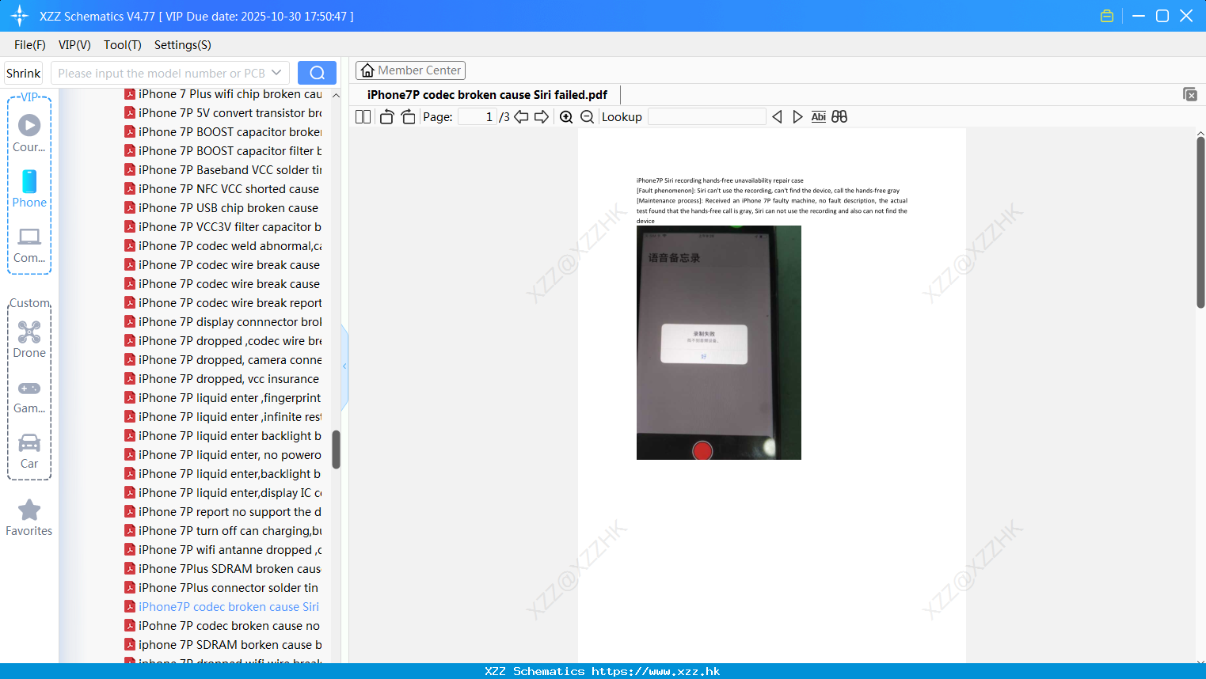Open iPhone 7P liquid enter infinite restart file
The height and width of the screenshot is (679, 1206).
tap(223, 417)
